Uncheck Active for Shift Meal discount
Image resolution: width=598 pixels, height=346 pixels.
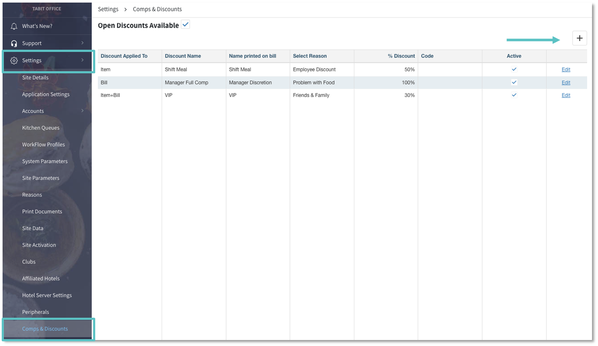514,69
